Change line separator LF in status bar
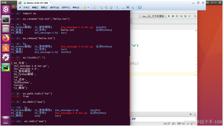Screen dimensions: 223x126 click(x=174, y=124)
